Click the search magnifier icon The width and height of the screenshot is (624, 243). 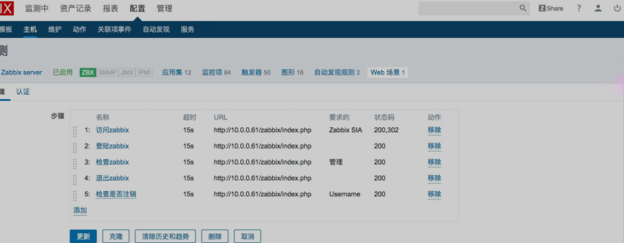point(523,8)
